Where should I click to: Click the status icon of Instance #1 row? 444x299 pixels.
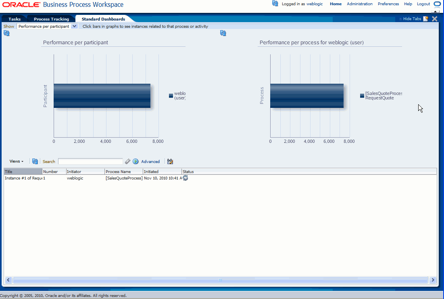[185, 178]
